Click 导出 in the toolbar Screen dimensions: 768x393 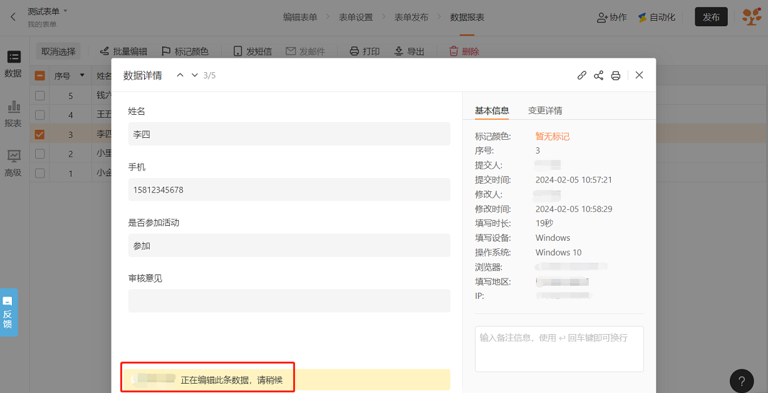(409, 51)
